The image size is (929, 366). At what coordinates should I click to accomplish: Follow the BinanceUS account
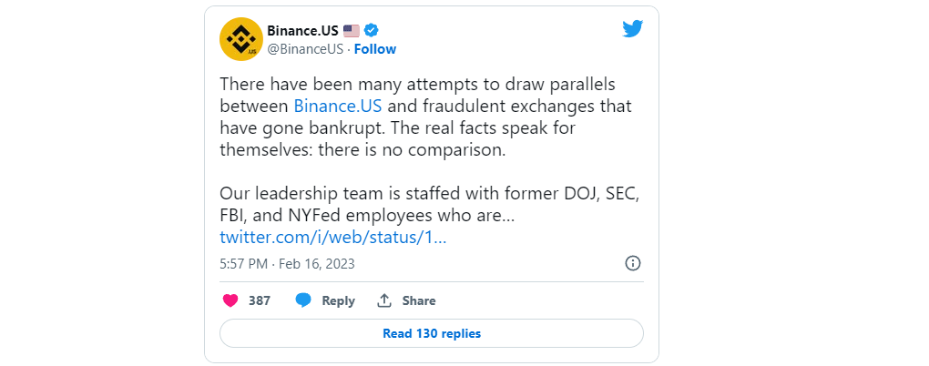(x=375, y=49)
